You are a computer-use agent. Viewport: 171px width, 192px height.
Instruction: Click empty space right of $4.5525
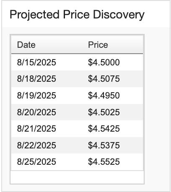point(131,162)
